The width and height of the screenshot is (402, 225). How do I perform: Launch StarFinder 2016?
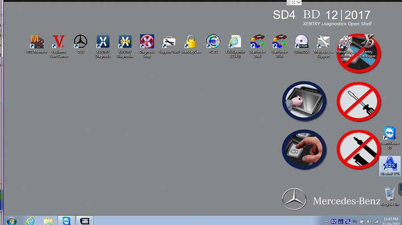coord(279,42)
